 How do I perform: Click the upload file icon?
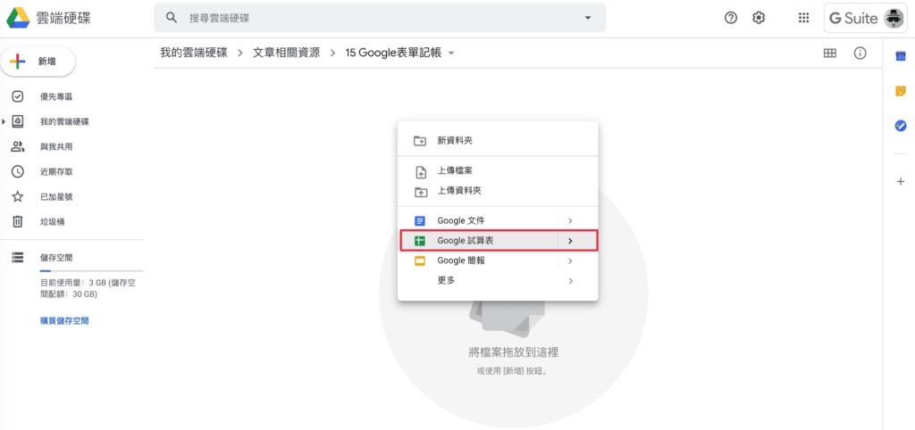click(420, 172)
